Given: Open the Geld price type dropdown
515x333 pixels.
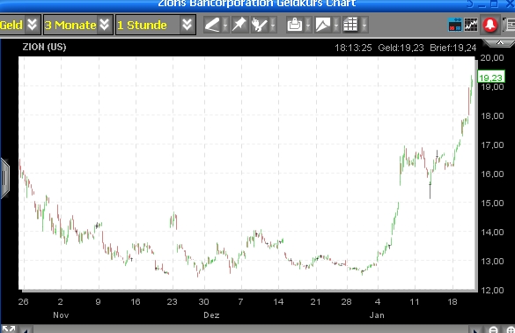Looking at the screenshot, I should click(19, 25).
